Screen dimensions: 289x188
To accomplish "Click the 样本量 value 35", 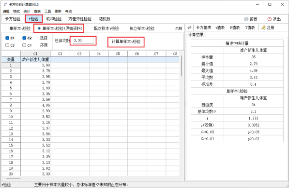I will 254,57.
